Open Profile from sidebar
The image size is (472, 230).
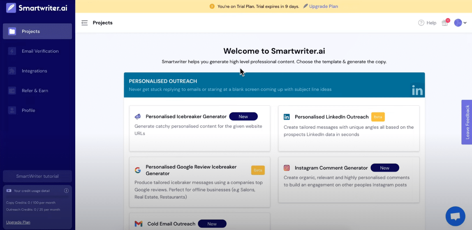[x=37, y=111]
